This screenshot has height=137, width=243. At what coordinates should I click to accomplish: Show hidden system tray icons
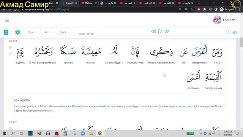pos(201,134)
